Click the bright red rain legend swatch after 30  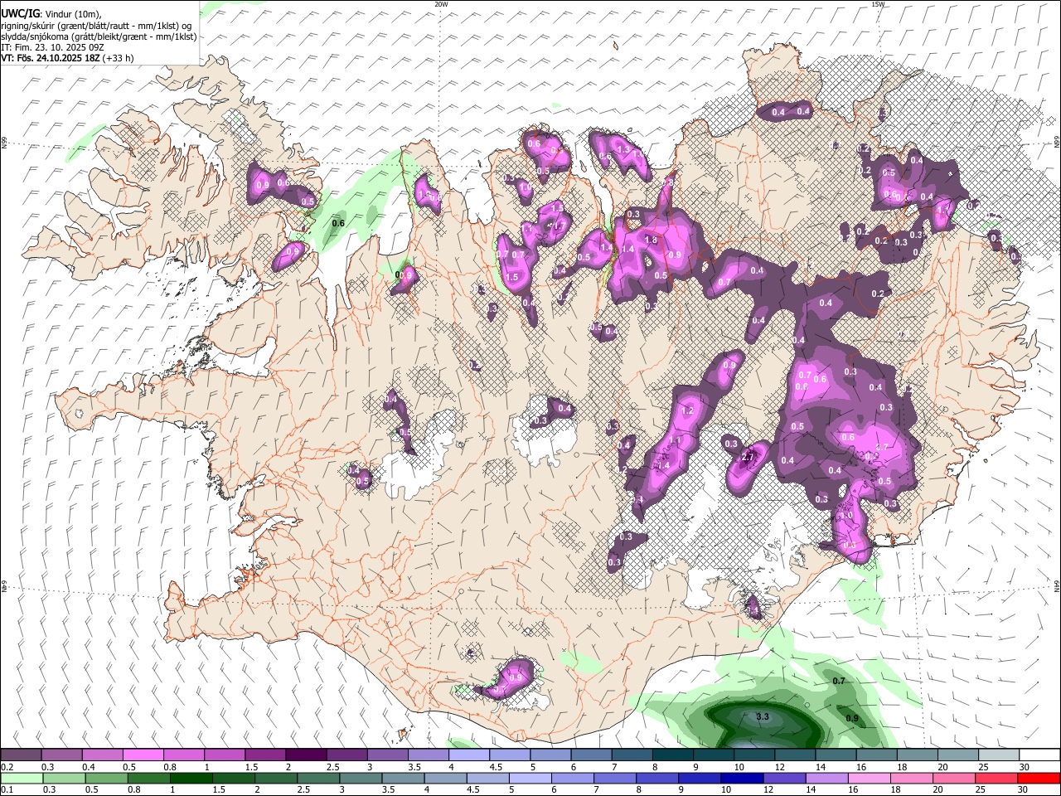point(1039,778)
